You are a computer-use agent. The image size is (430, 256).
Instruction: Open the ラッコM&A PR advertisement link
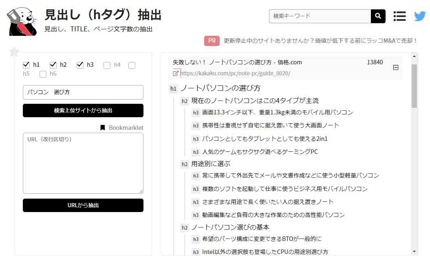(x=320, y=41)
